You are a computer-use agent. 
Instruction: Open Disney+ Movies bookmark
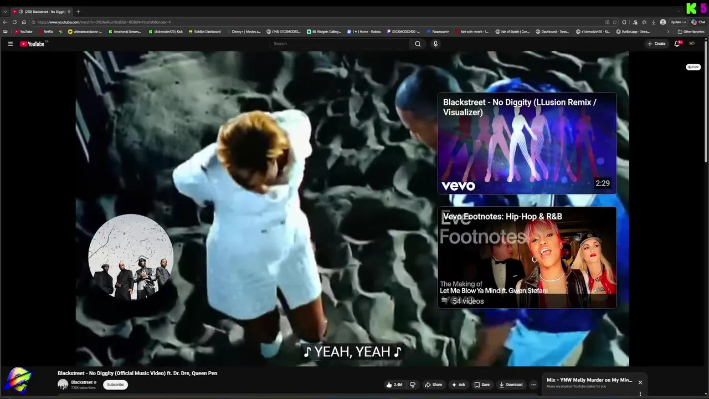(243, 32)
